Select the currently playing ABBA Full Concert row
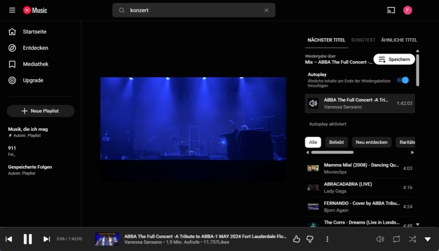Image resolution: width=439 pixels, height=251 pixels. (x=360, y=103)
